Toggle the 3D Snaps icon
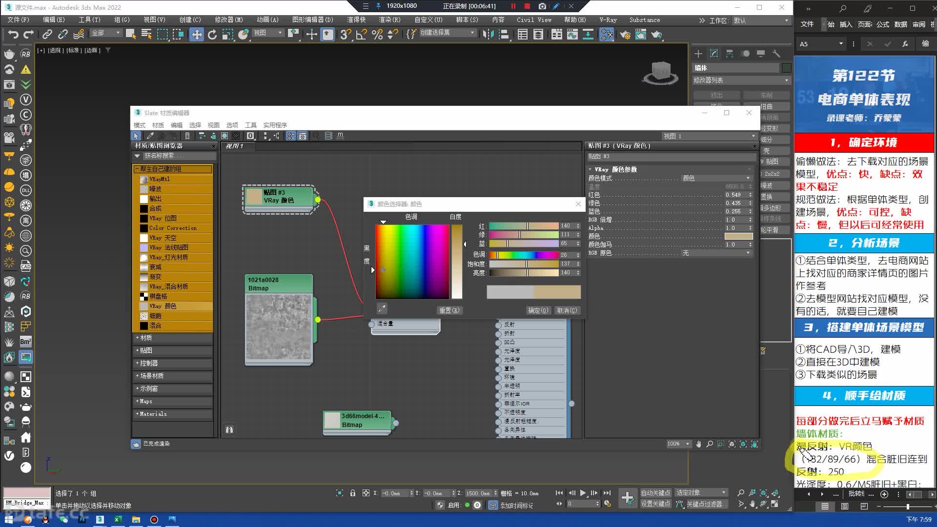The height and width of the screenshot is (527, 937). 346,34
